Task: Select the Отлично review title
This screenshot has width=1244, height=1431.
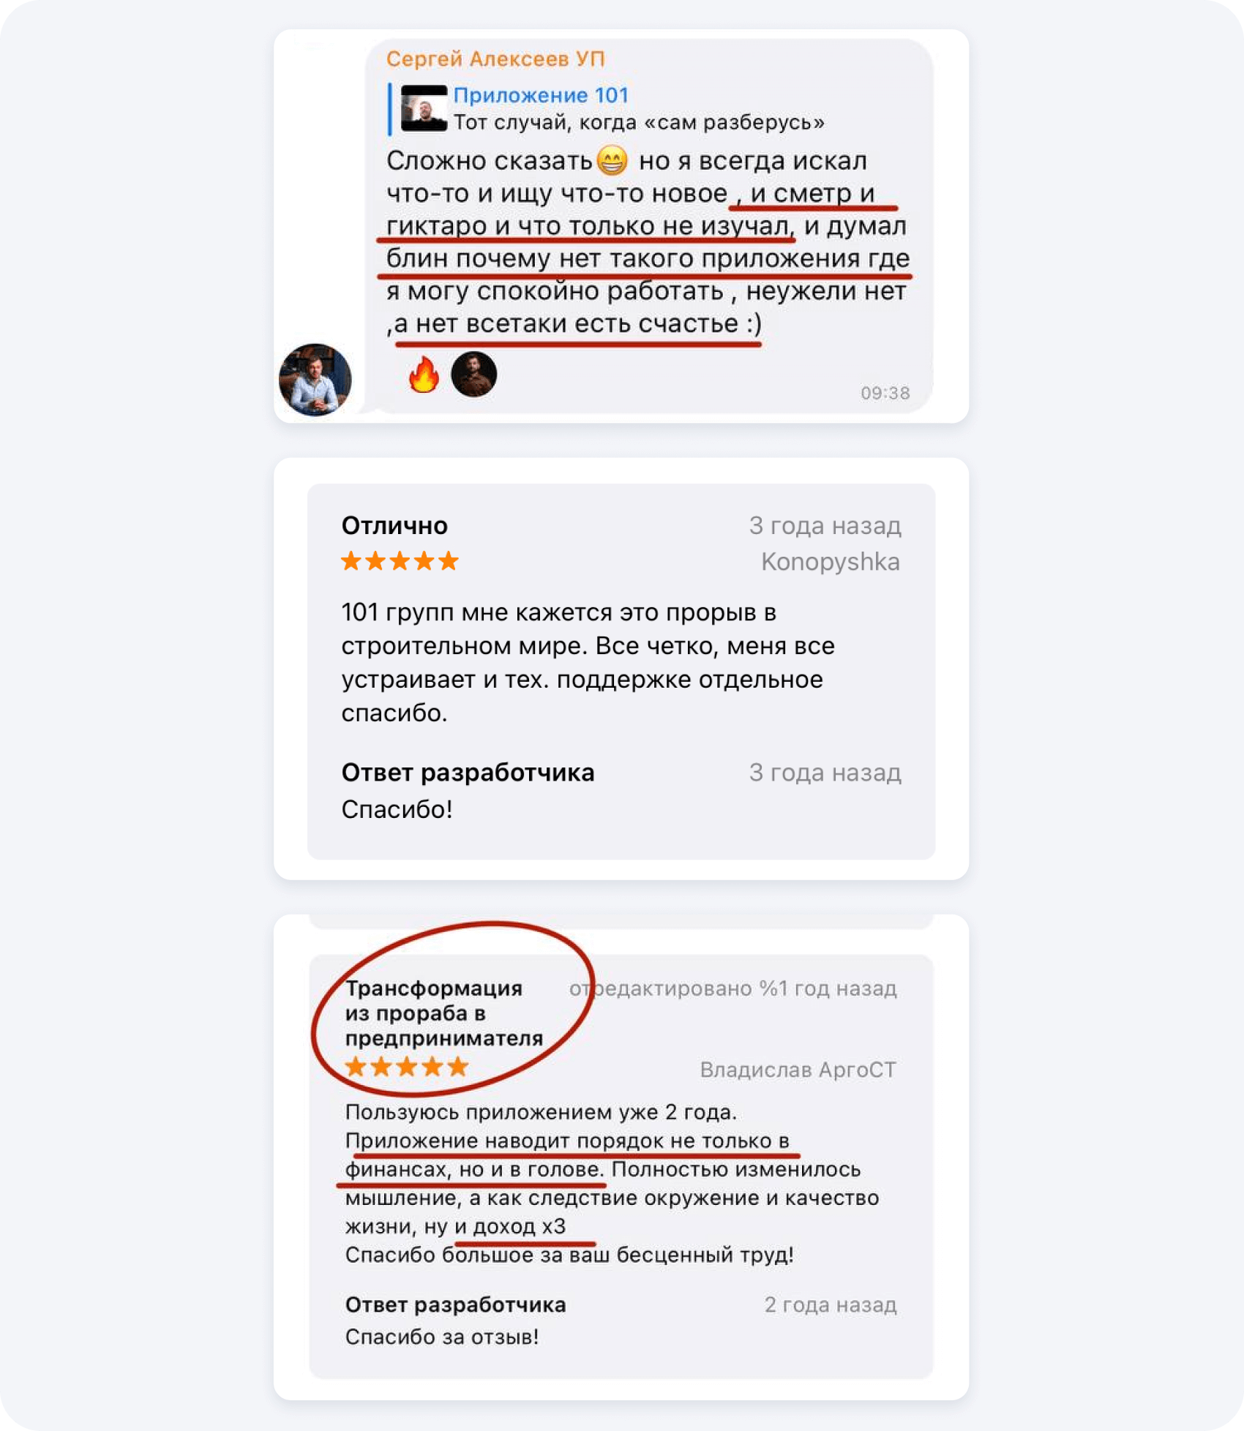Action: [394, 525]
